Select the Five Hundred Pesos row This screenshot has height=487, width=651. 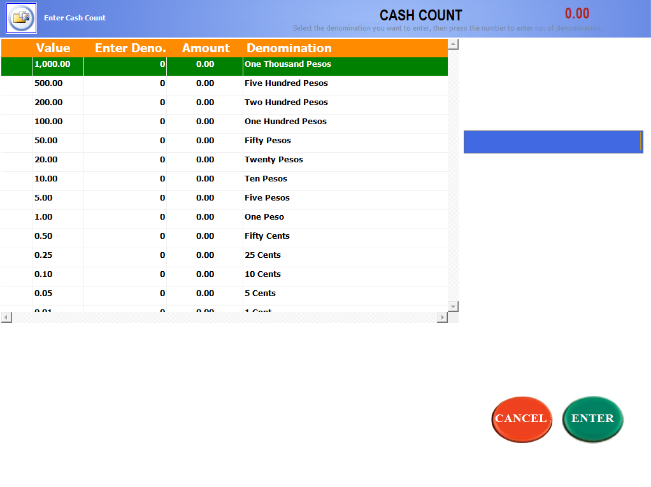coord(286,83)
